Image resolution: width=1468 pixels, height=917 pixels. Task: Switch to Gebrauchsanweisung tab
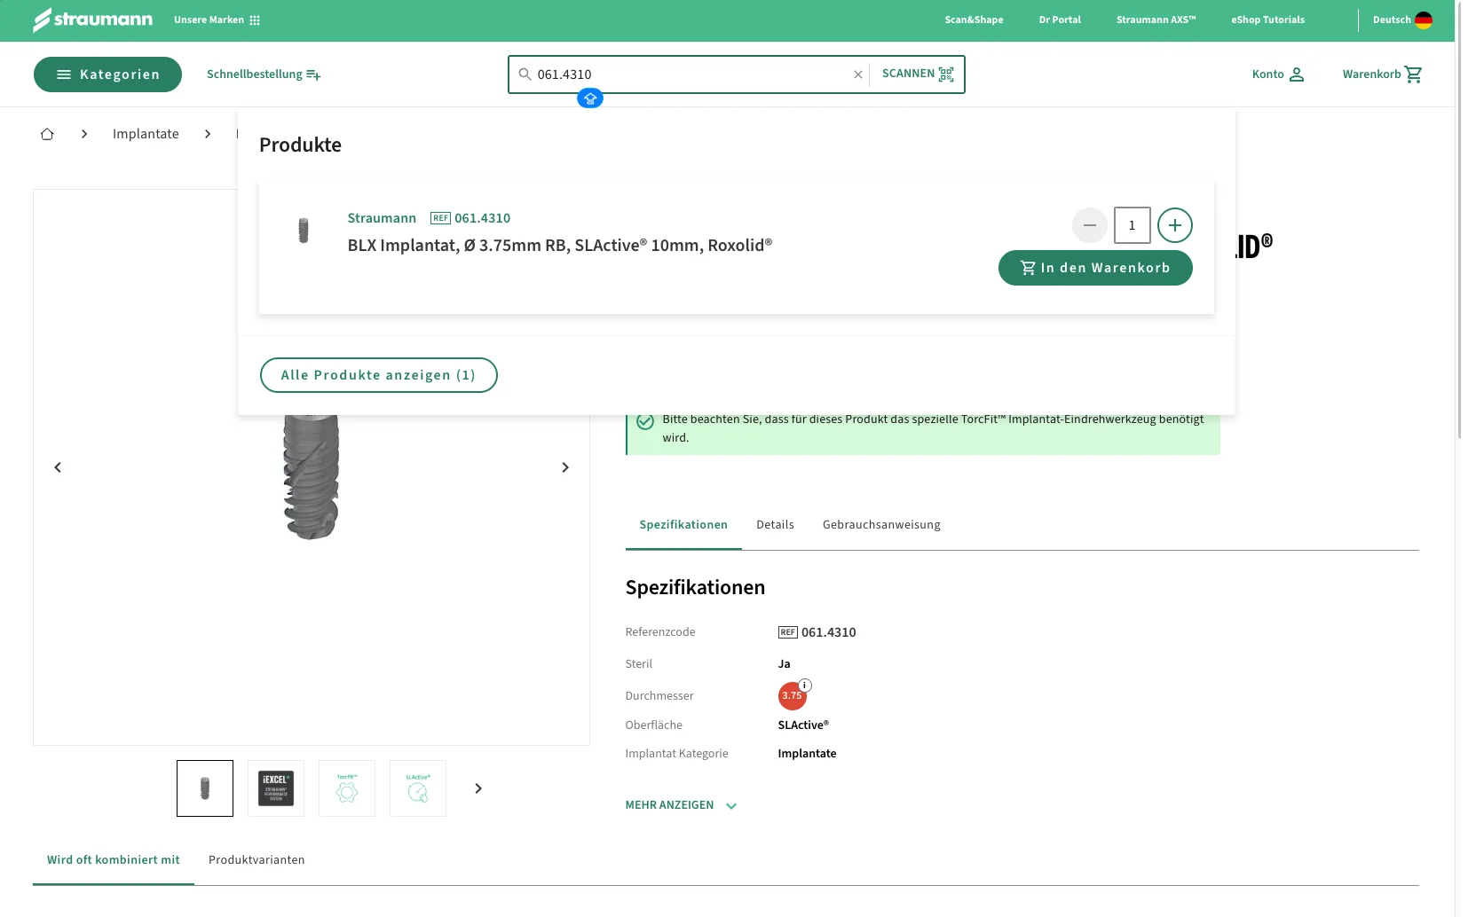[881, 525]
